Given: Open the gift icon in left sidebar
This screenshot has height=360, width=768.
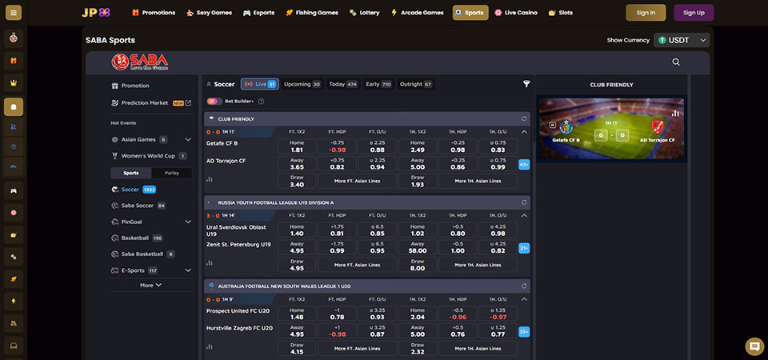Looking at the screenshot, I should tap(14, 61).
